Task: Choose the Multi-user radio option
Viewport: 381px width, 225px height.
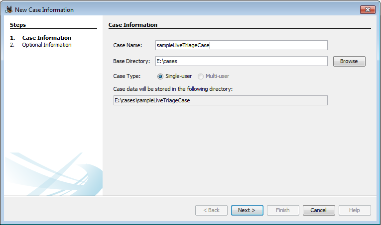Action: coord(201,76)
